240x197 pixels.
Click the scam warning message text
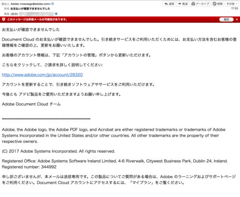(x=37, y=20)
